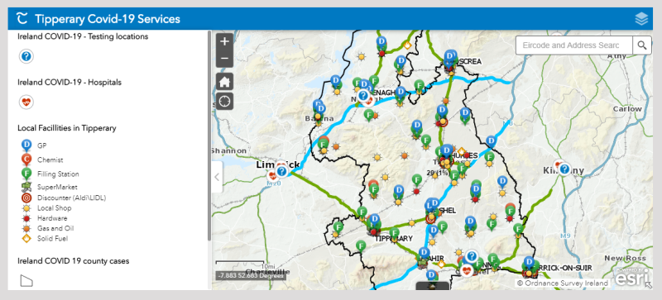662x300 pixels.
Task: Click the GP marker on the M8 motorway
Action: tap(491, 142)
